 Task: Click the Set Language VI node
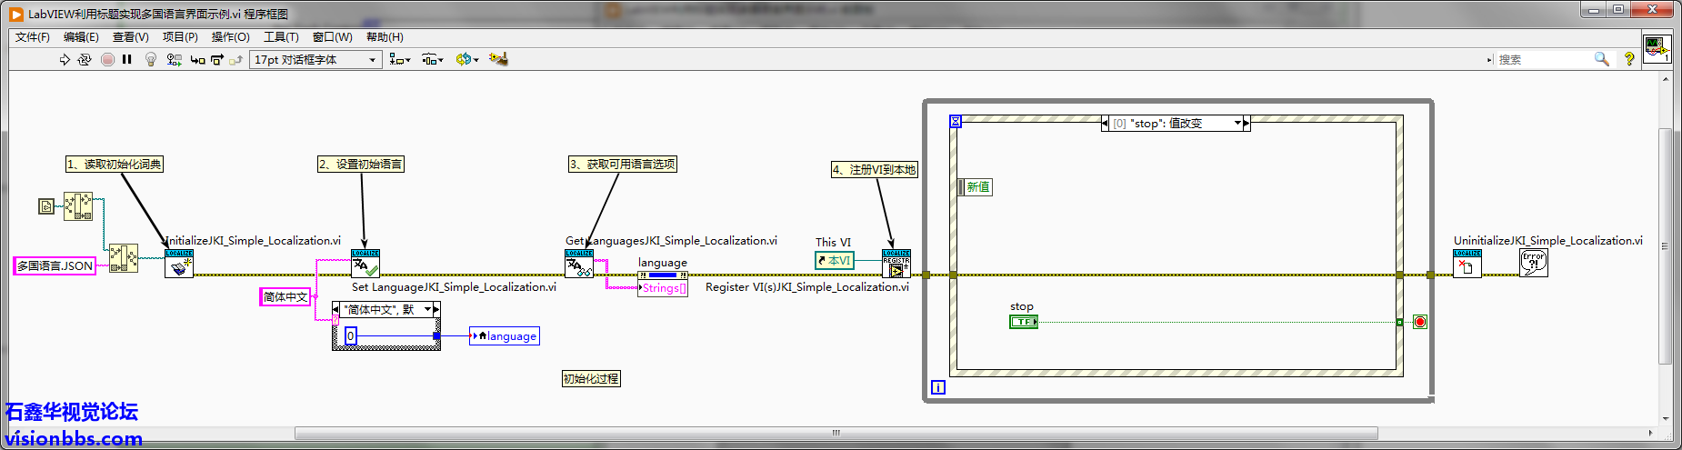(365, 264)
